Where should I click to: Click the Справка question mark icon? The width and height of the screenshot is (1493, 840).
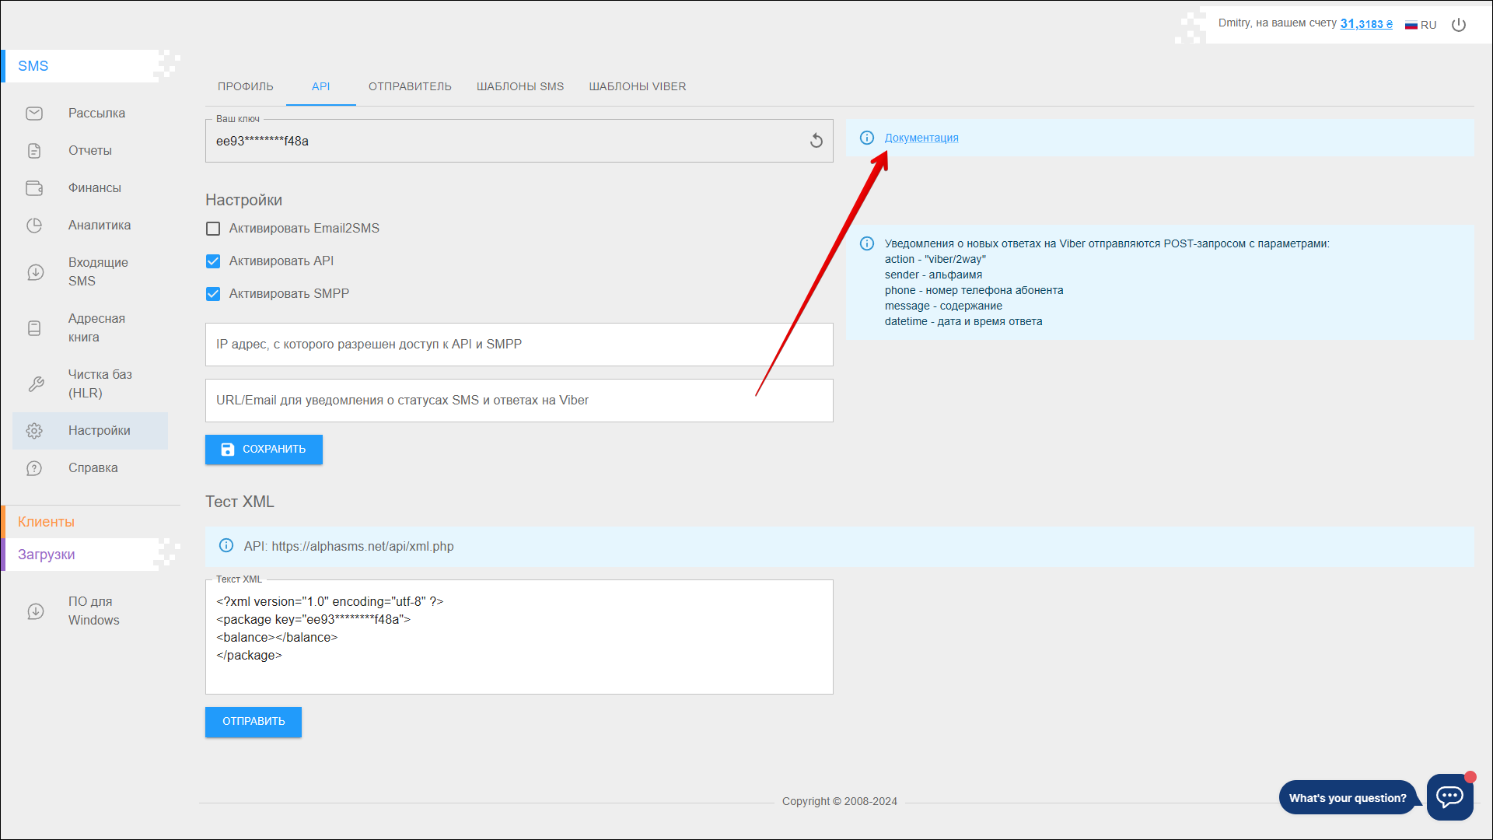(34, 468)
